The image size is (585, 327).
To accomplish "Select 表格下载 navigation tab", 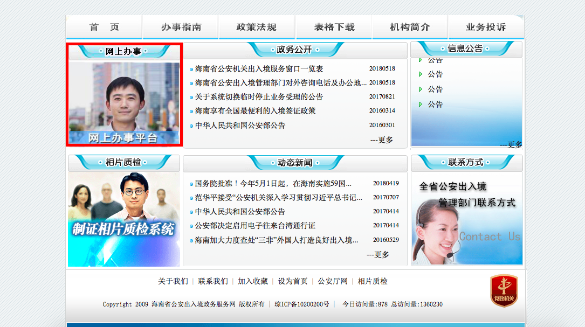I will pos(334,27).
